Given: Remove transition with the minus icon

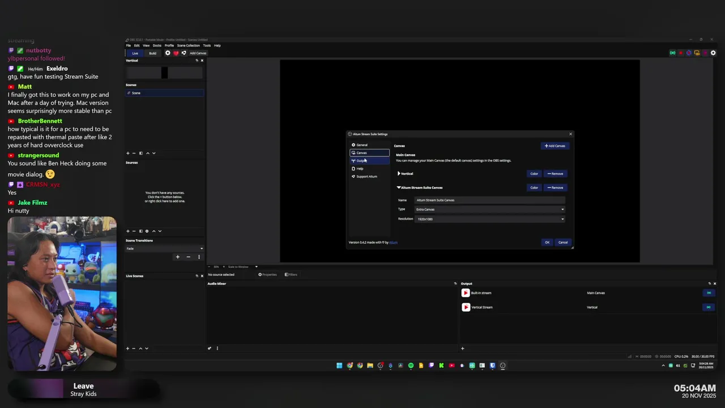Looking at the screenshot, I should 189,257.
